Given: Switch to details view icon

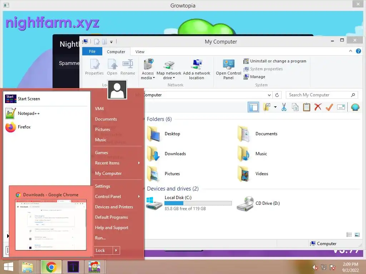Looking at the screenshot, I should pos(349,235).
